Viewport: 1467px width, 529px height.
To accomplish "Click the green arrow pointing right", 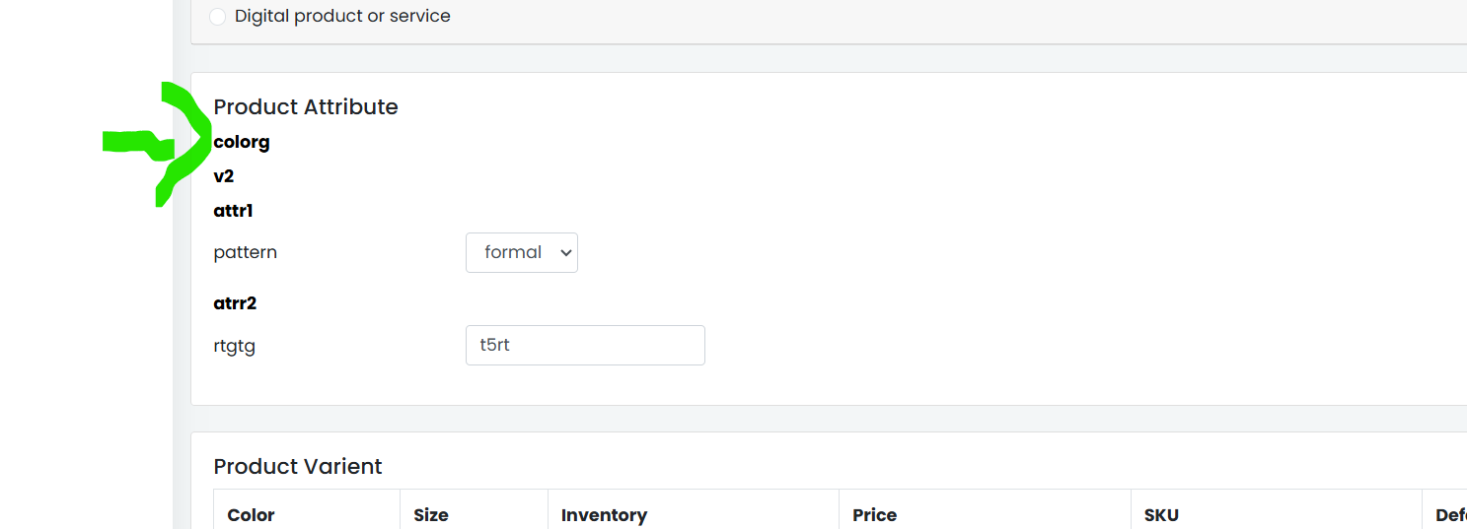I will [138, 145].
